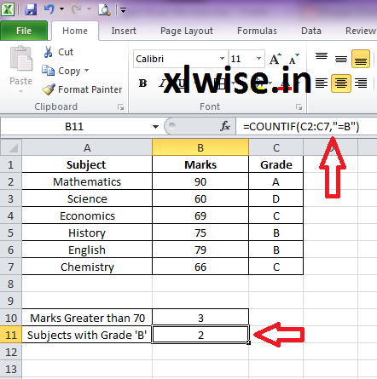Open the Clipboard pane launcher

pyautogui.click(x=121, y=106)
